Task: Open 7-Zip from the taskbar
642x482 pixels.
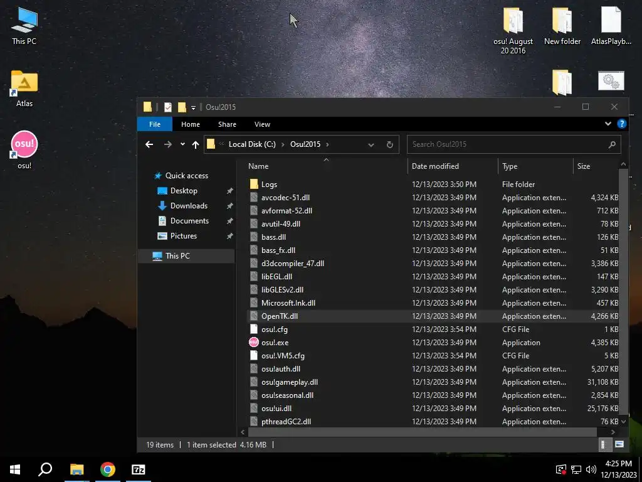Action: [139, 469]
